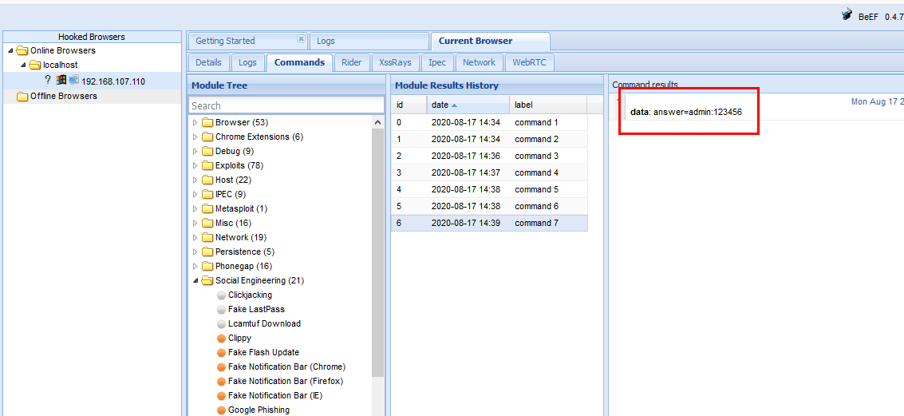
Task: Click the Debug (9) folder icon
Action: pyautogui.click(x=207, y=152)
